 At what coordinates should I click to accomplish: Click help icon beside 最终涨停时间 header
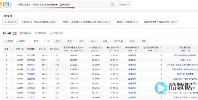pyautogui.click(x=120, y=48)
